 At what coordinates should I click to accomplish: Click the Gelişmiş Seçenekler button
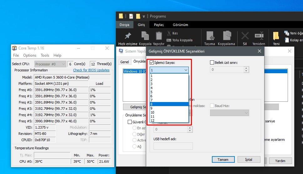coord(135,107)
